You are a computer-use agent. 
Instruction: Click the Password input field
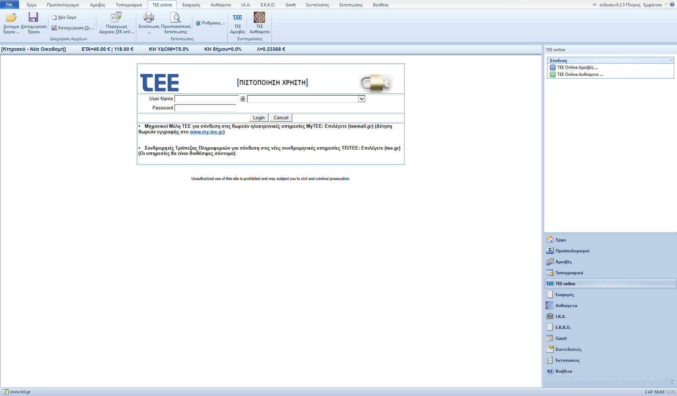[205, 108]
